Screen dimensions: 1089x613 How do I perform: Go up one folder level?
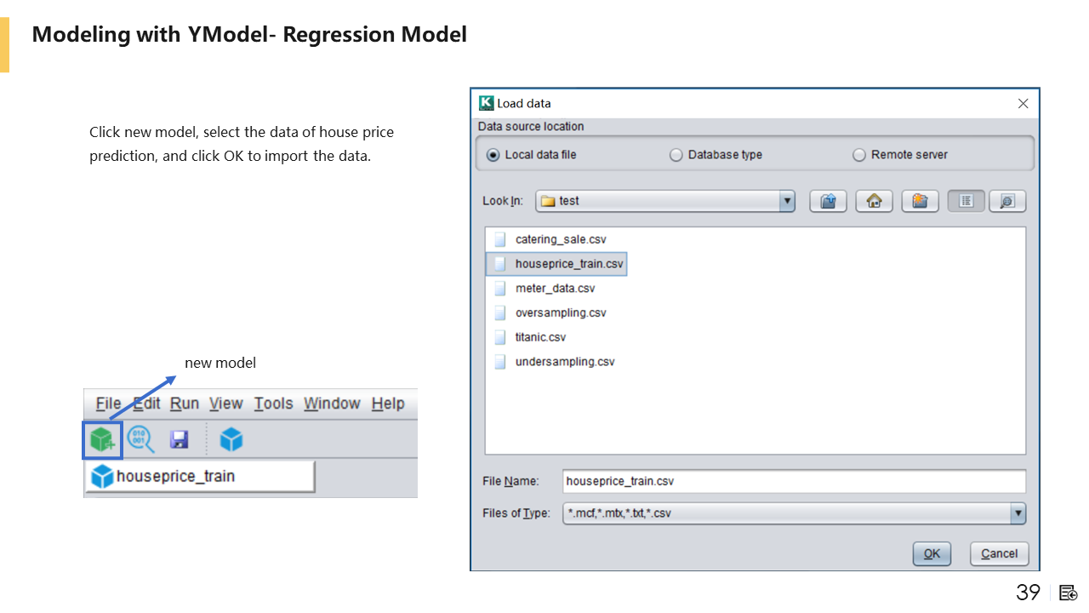[x=828, y=201]
